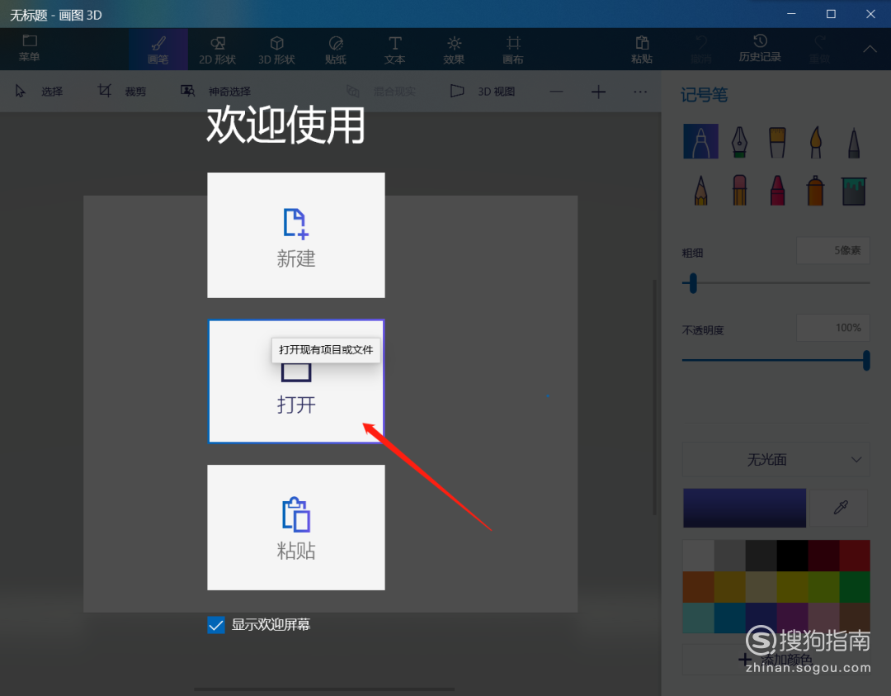Screen dimensions: 891x696
Task: Select the eraser tool
Action: pos(738,190)
